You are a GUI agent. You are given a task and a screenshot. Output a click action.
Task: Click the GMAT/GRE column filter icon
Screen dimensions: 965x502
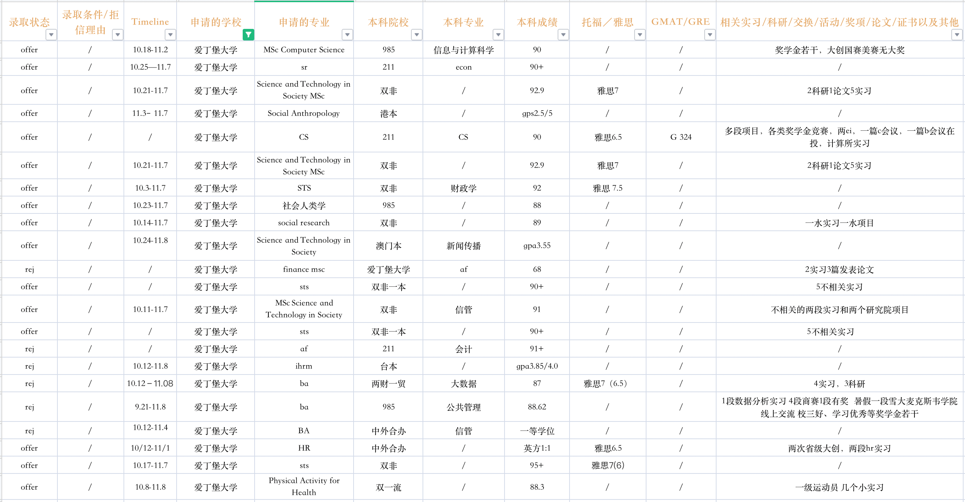point(710,35)
